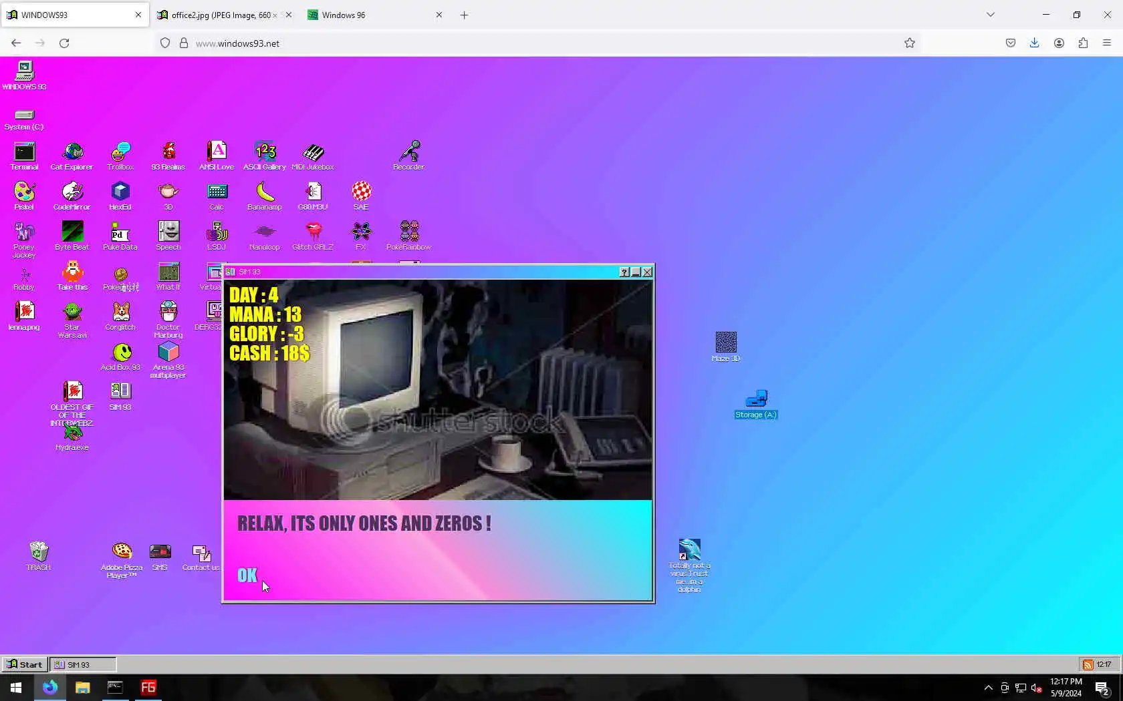Open the System (C:) drive icon
Image resolution: width=1123 pixels, height=701 pixels.
[24, 120]
